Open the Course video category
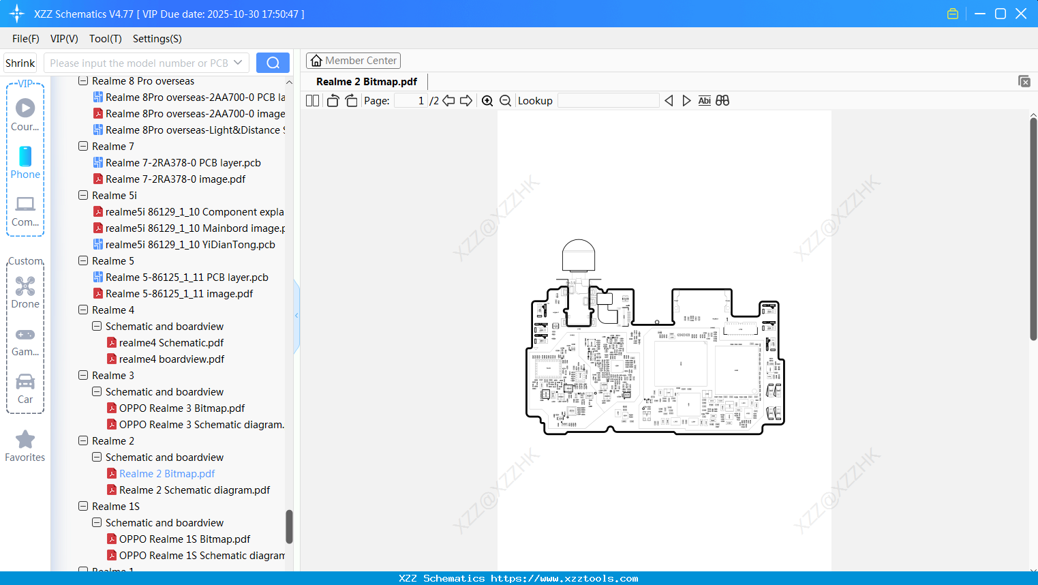 tap(25, 115)
